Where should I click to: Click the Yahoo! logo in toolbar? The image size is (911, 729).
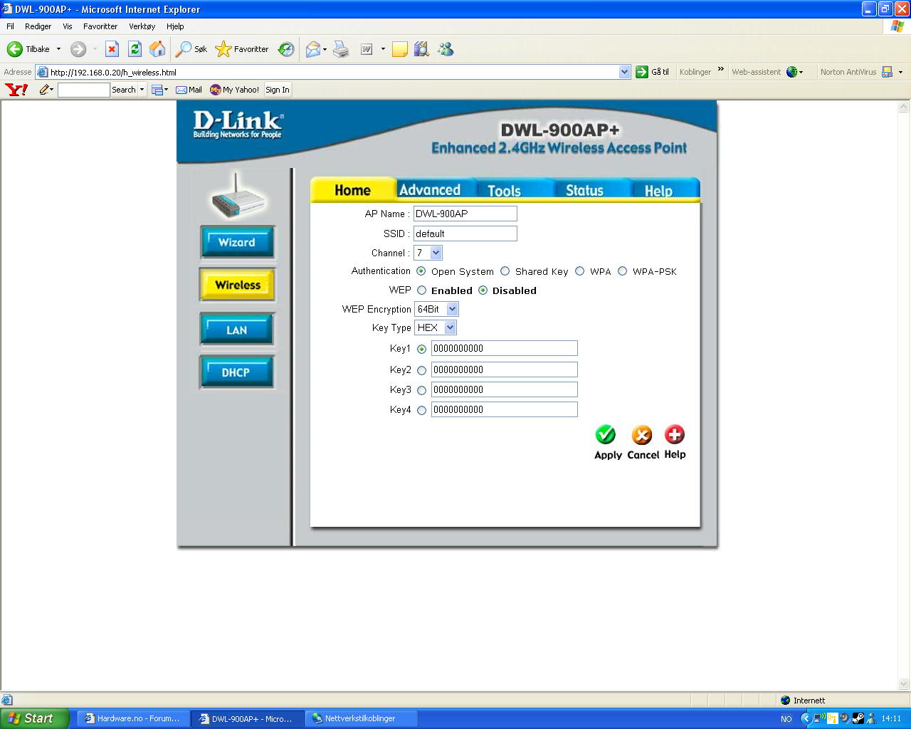(16, 90)
